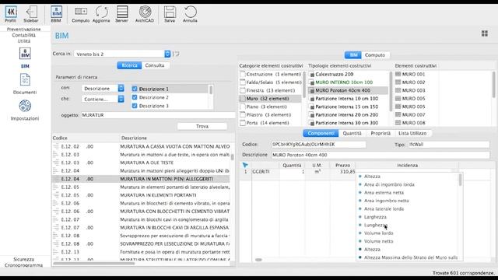Click the Aggiorna refresh icon

coord(101,14)
